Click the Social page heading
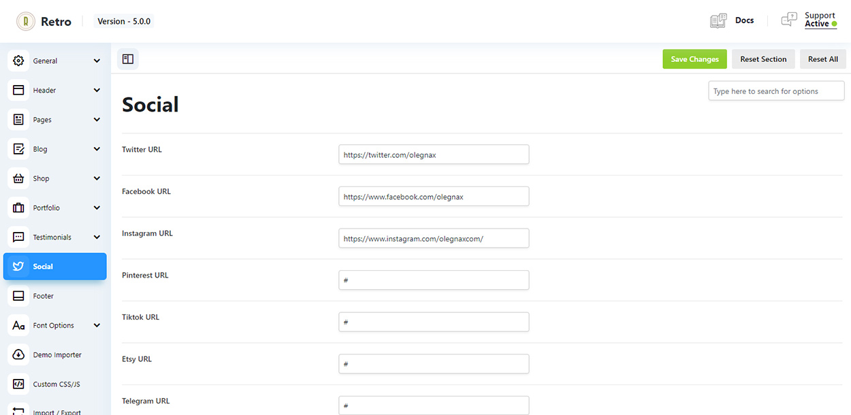This screenshot has width=851, height=415. (x=150, y=105)
